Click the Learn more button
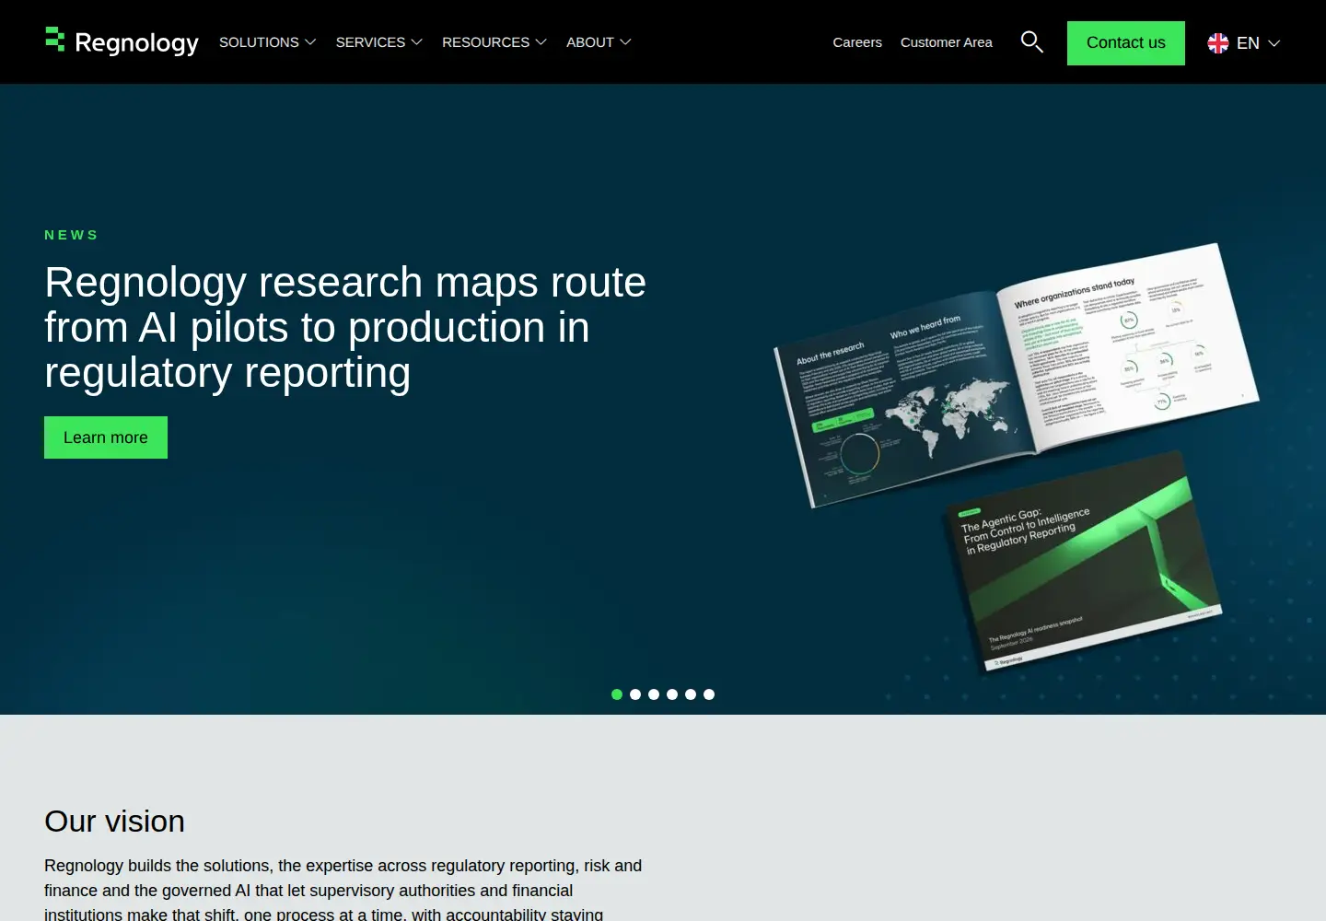 [106, 437]
